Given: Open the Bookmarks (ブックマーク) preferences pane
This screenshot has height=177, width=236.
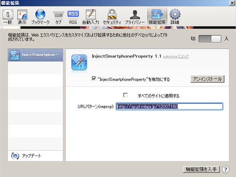Looking at the screenshot, I should (40, 17).
